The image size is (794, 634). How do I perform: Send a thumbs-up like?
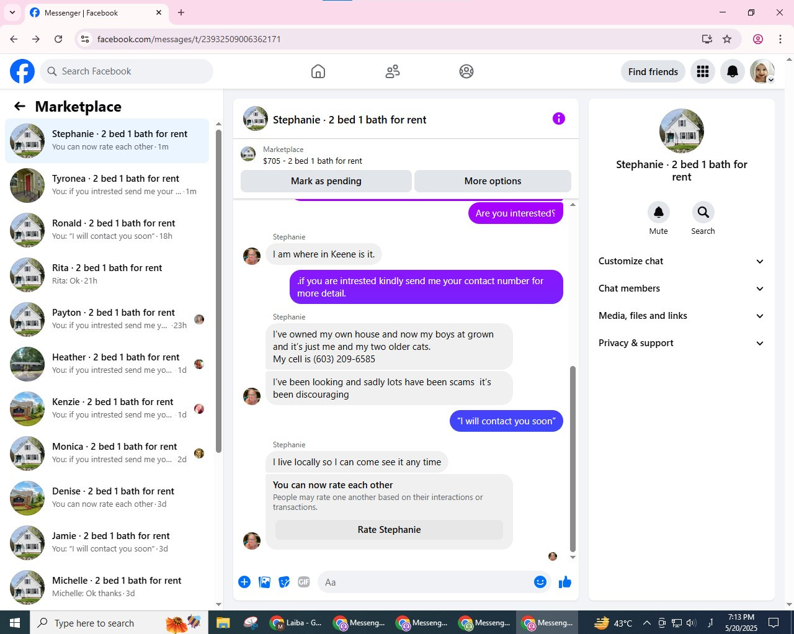click(564, 582)
